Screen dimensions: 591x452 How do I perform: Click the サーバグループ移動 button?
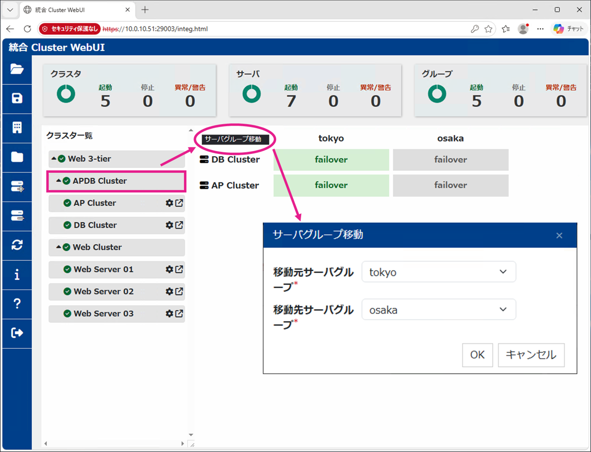point(235,139)
